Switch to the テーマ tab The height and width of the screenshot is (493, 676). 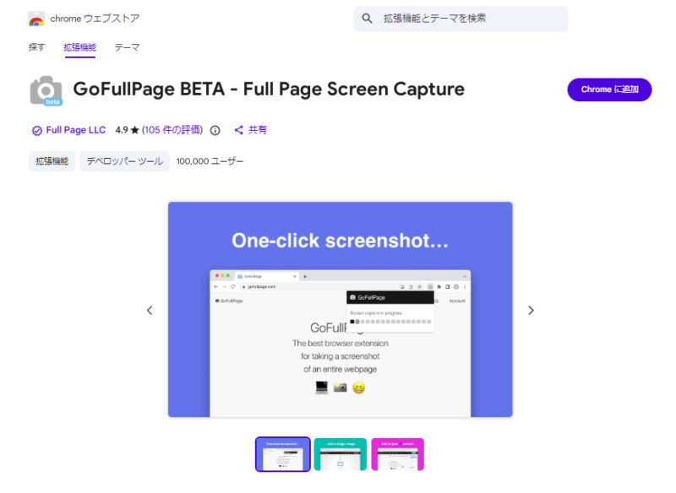(127, 47)
